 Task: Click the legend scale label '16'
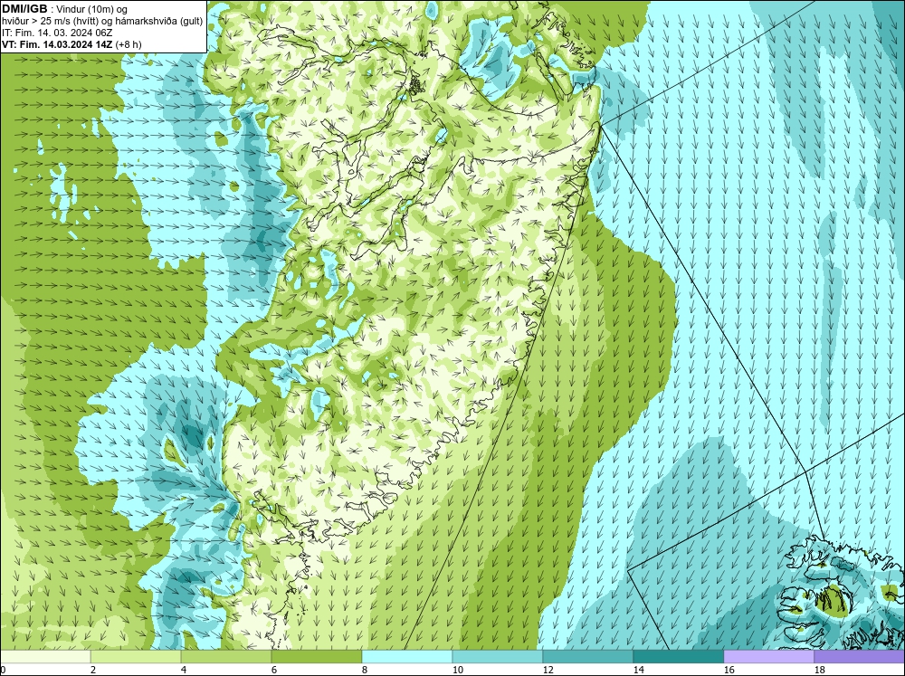[x=729, y=670]
